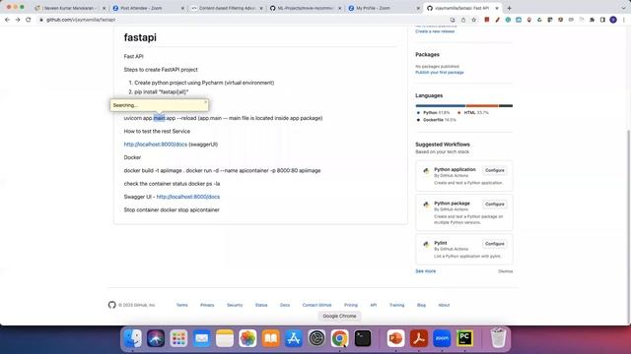Viewport: 631px width, 354px height.
Task: Open the tab search dropdown chevron
Action: (623, 8)
